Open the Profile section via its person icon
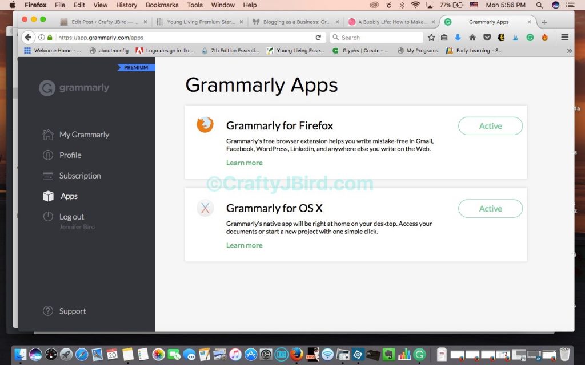Viewport: 585px width, 365px height. (47, 155)
